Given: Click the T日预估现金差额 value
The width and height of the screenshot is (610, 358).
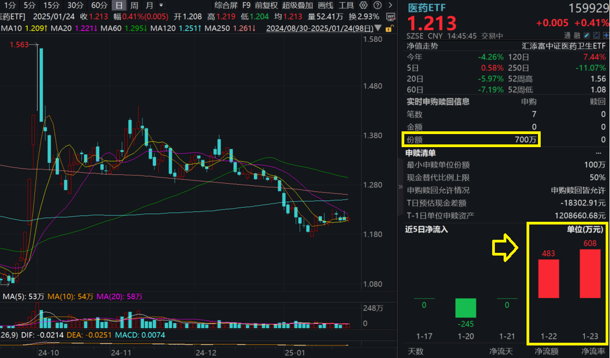Looking at the screenshot, I should (583, 203).
